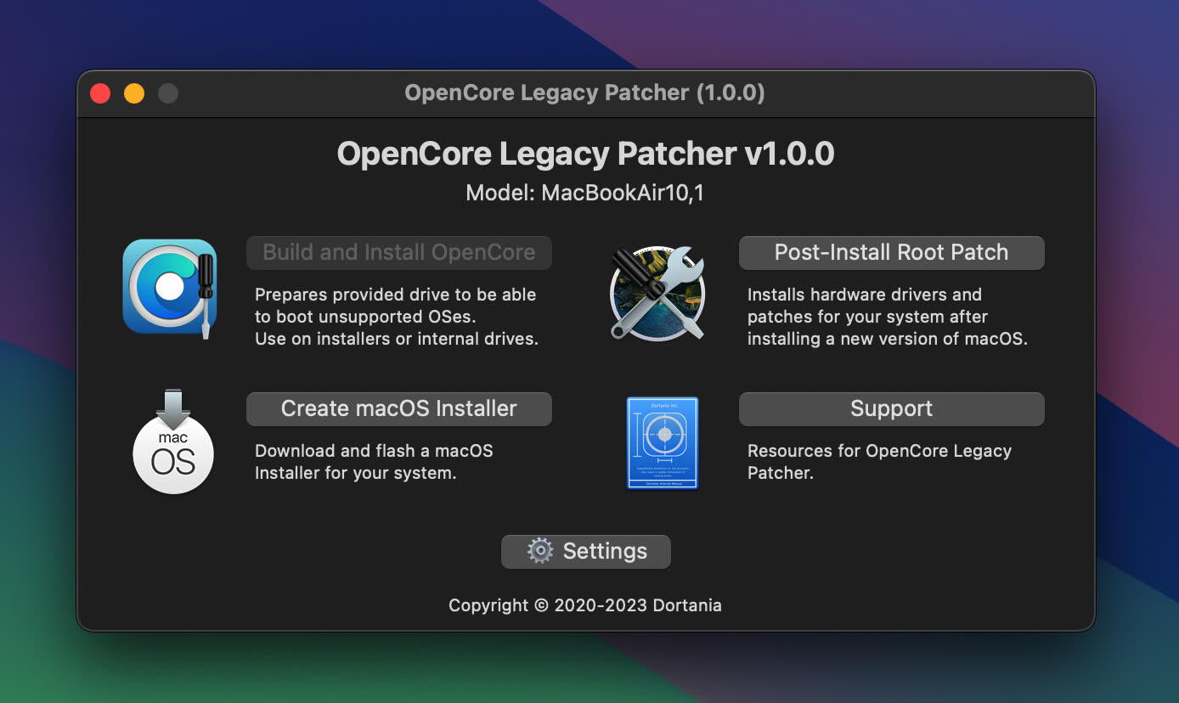Open Support resources
Viewport: 1179px width, 703px height.
coord(891,408)
